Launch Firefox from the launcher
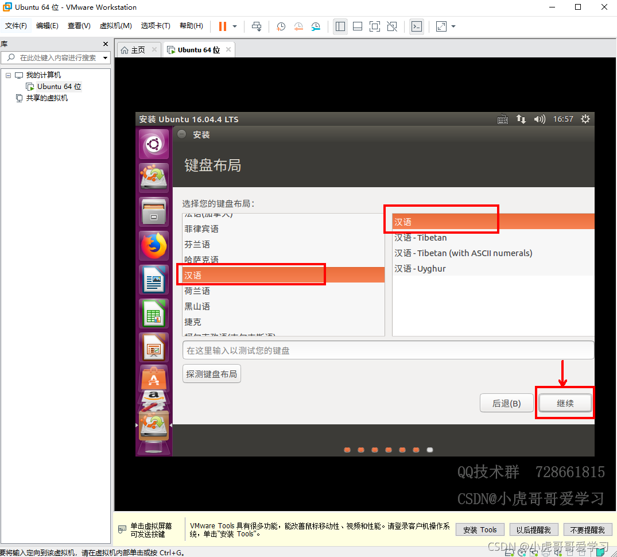Viewport: 617px width, 557px height. 154,246
